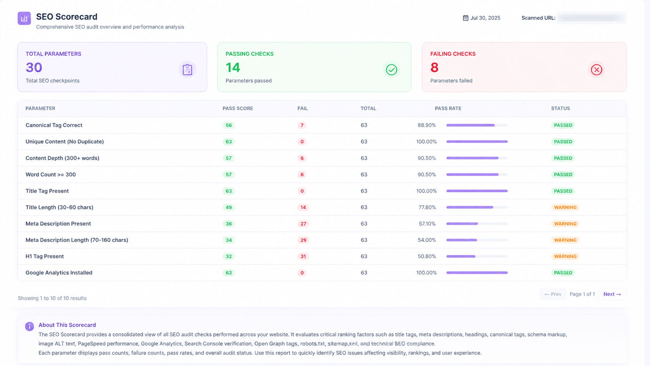The height and width of the screenshot is (366, 650).
Task: Click the SEO Scorecard page title
Action: click(67, 17)
